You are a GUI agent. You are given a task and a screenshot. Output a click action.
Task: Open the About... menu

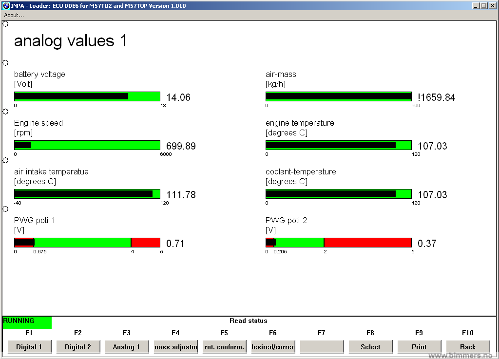point(14,15)
